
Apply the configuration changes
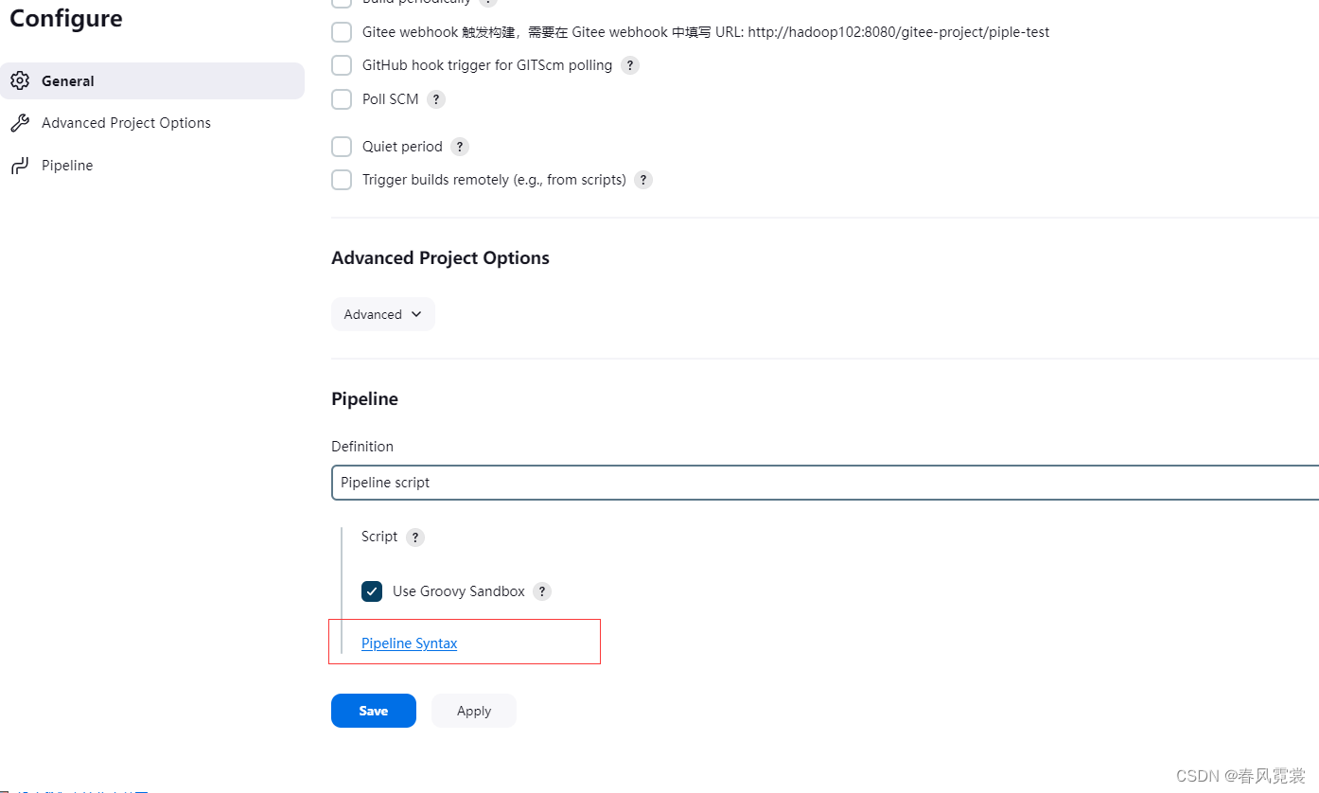(474, 711)
